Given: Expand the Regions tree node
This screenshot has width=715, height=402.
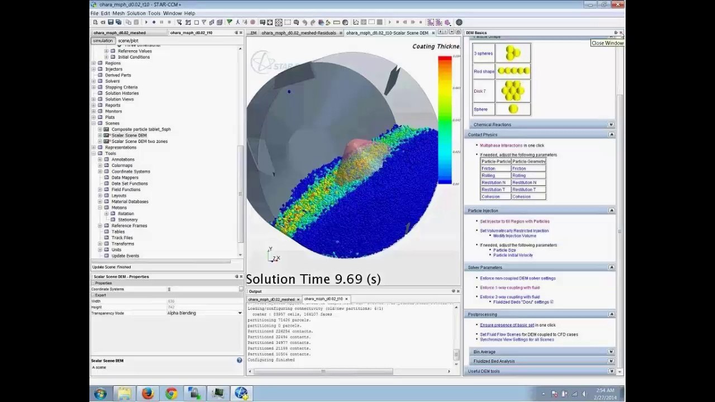Looking at the screenshot, I should (94, 63).
